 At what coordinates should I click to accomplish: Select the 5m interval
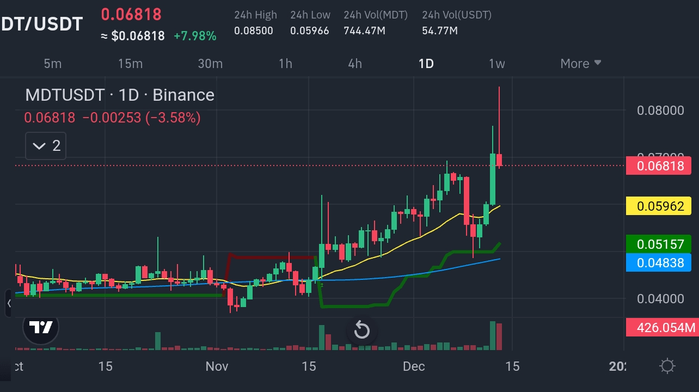point(53,64)
